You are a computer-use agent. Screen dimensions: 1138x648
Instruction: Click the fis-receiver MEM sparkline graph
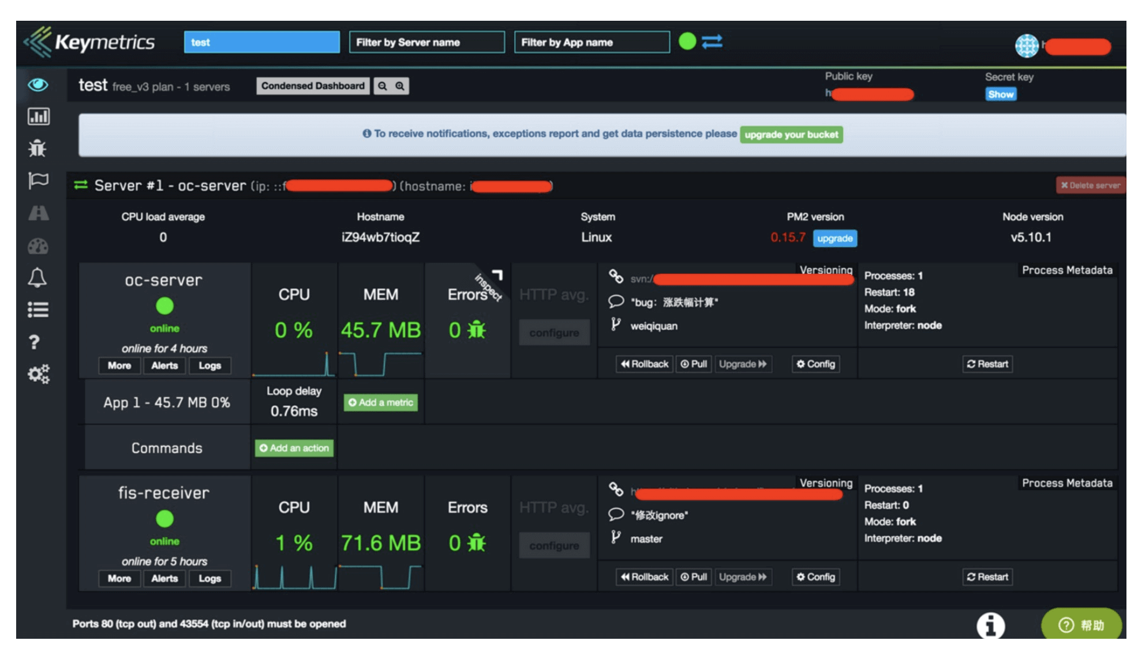click(x=381, y=577)
